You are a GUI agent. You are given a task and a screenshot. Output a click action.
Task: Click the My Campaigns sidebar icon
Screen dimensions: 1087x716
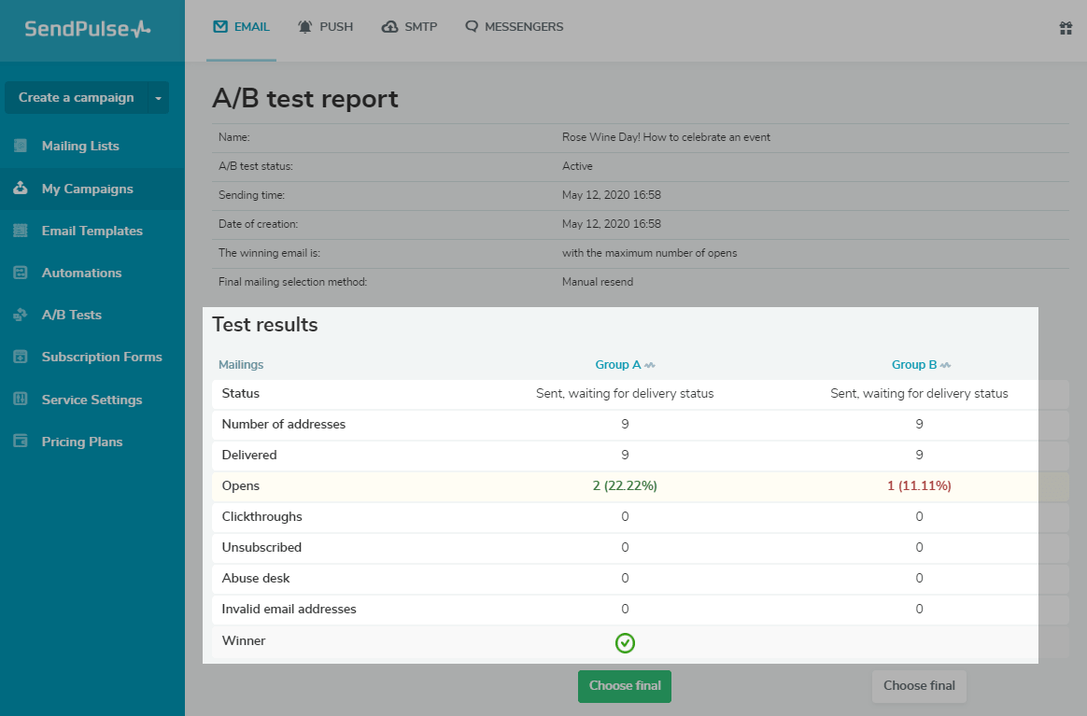(21, 189)
